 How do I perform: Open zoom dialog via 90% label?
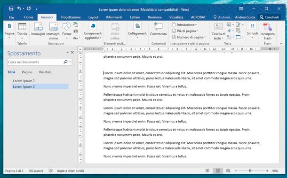[275, 170]
